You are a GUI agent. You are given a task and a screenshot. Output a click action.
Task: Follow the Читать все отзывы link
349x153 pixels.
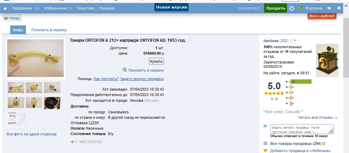pos(318,118)
